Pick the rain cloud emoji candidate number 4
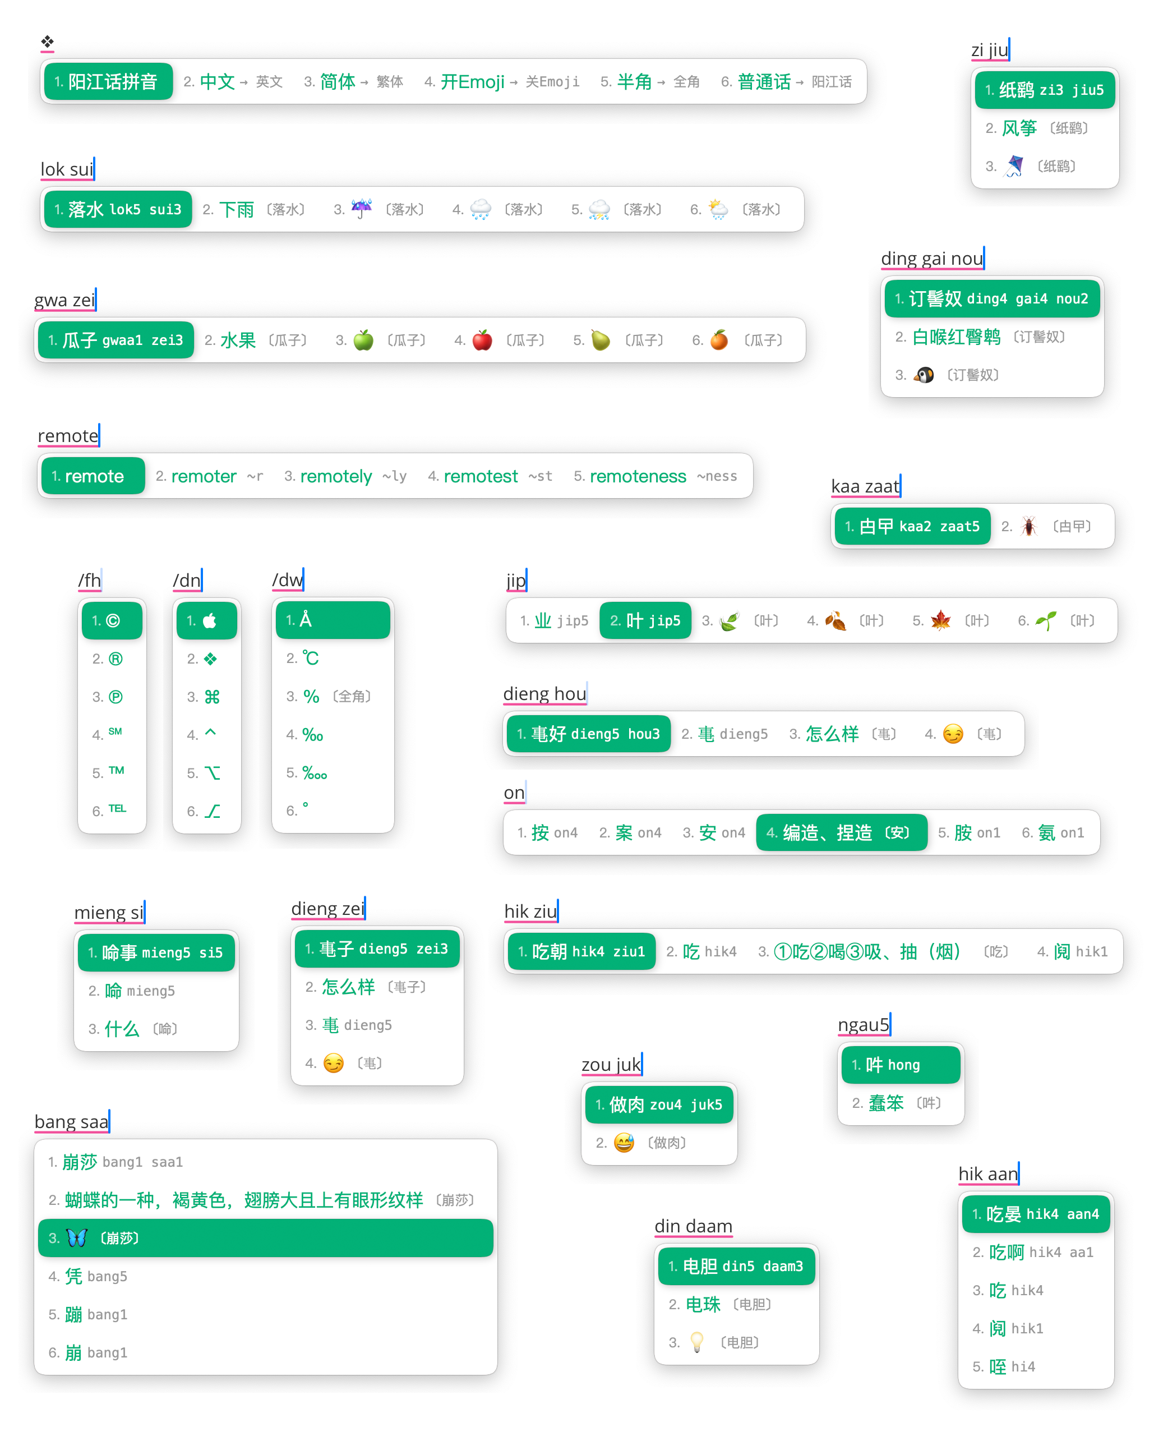Image resolution: width=1154 pixels, height=1436 pixels. pos(480,209)
